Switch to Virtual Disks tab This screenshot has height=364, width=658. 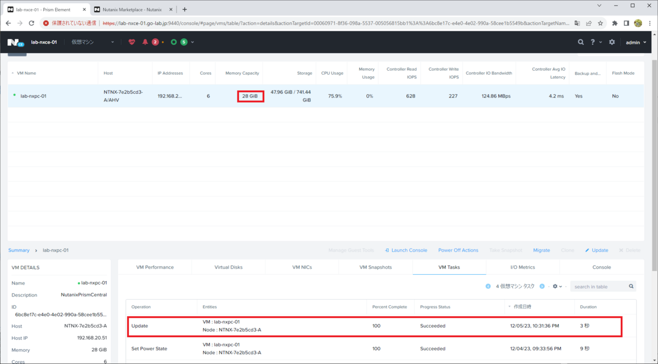click(x=228, y=267)
